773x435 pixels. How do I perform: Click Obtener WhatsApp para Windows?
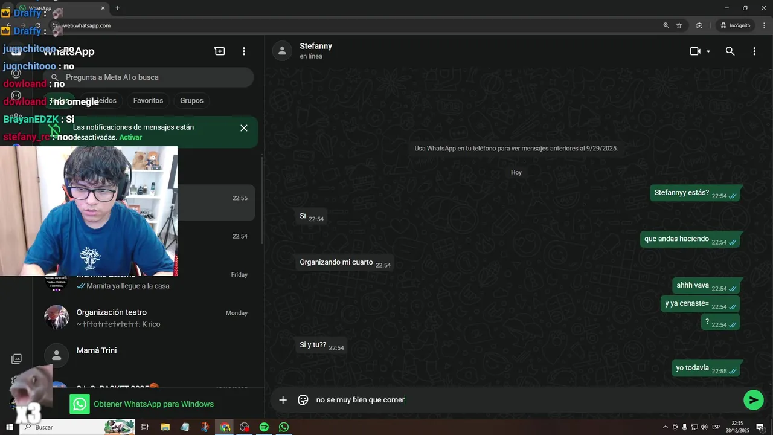[153, 404]
